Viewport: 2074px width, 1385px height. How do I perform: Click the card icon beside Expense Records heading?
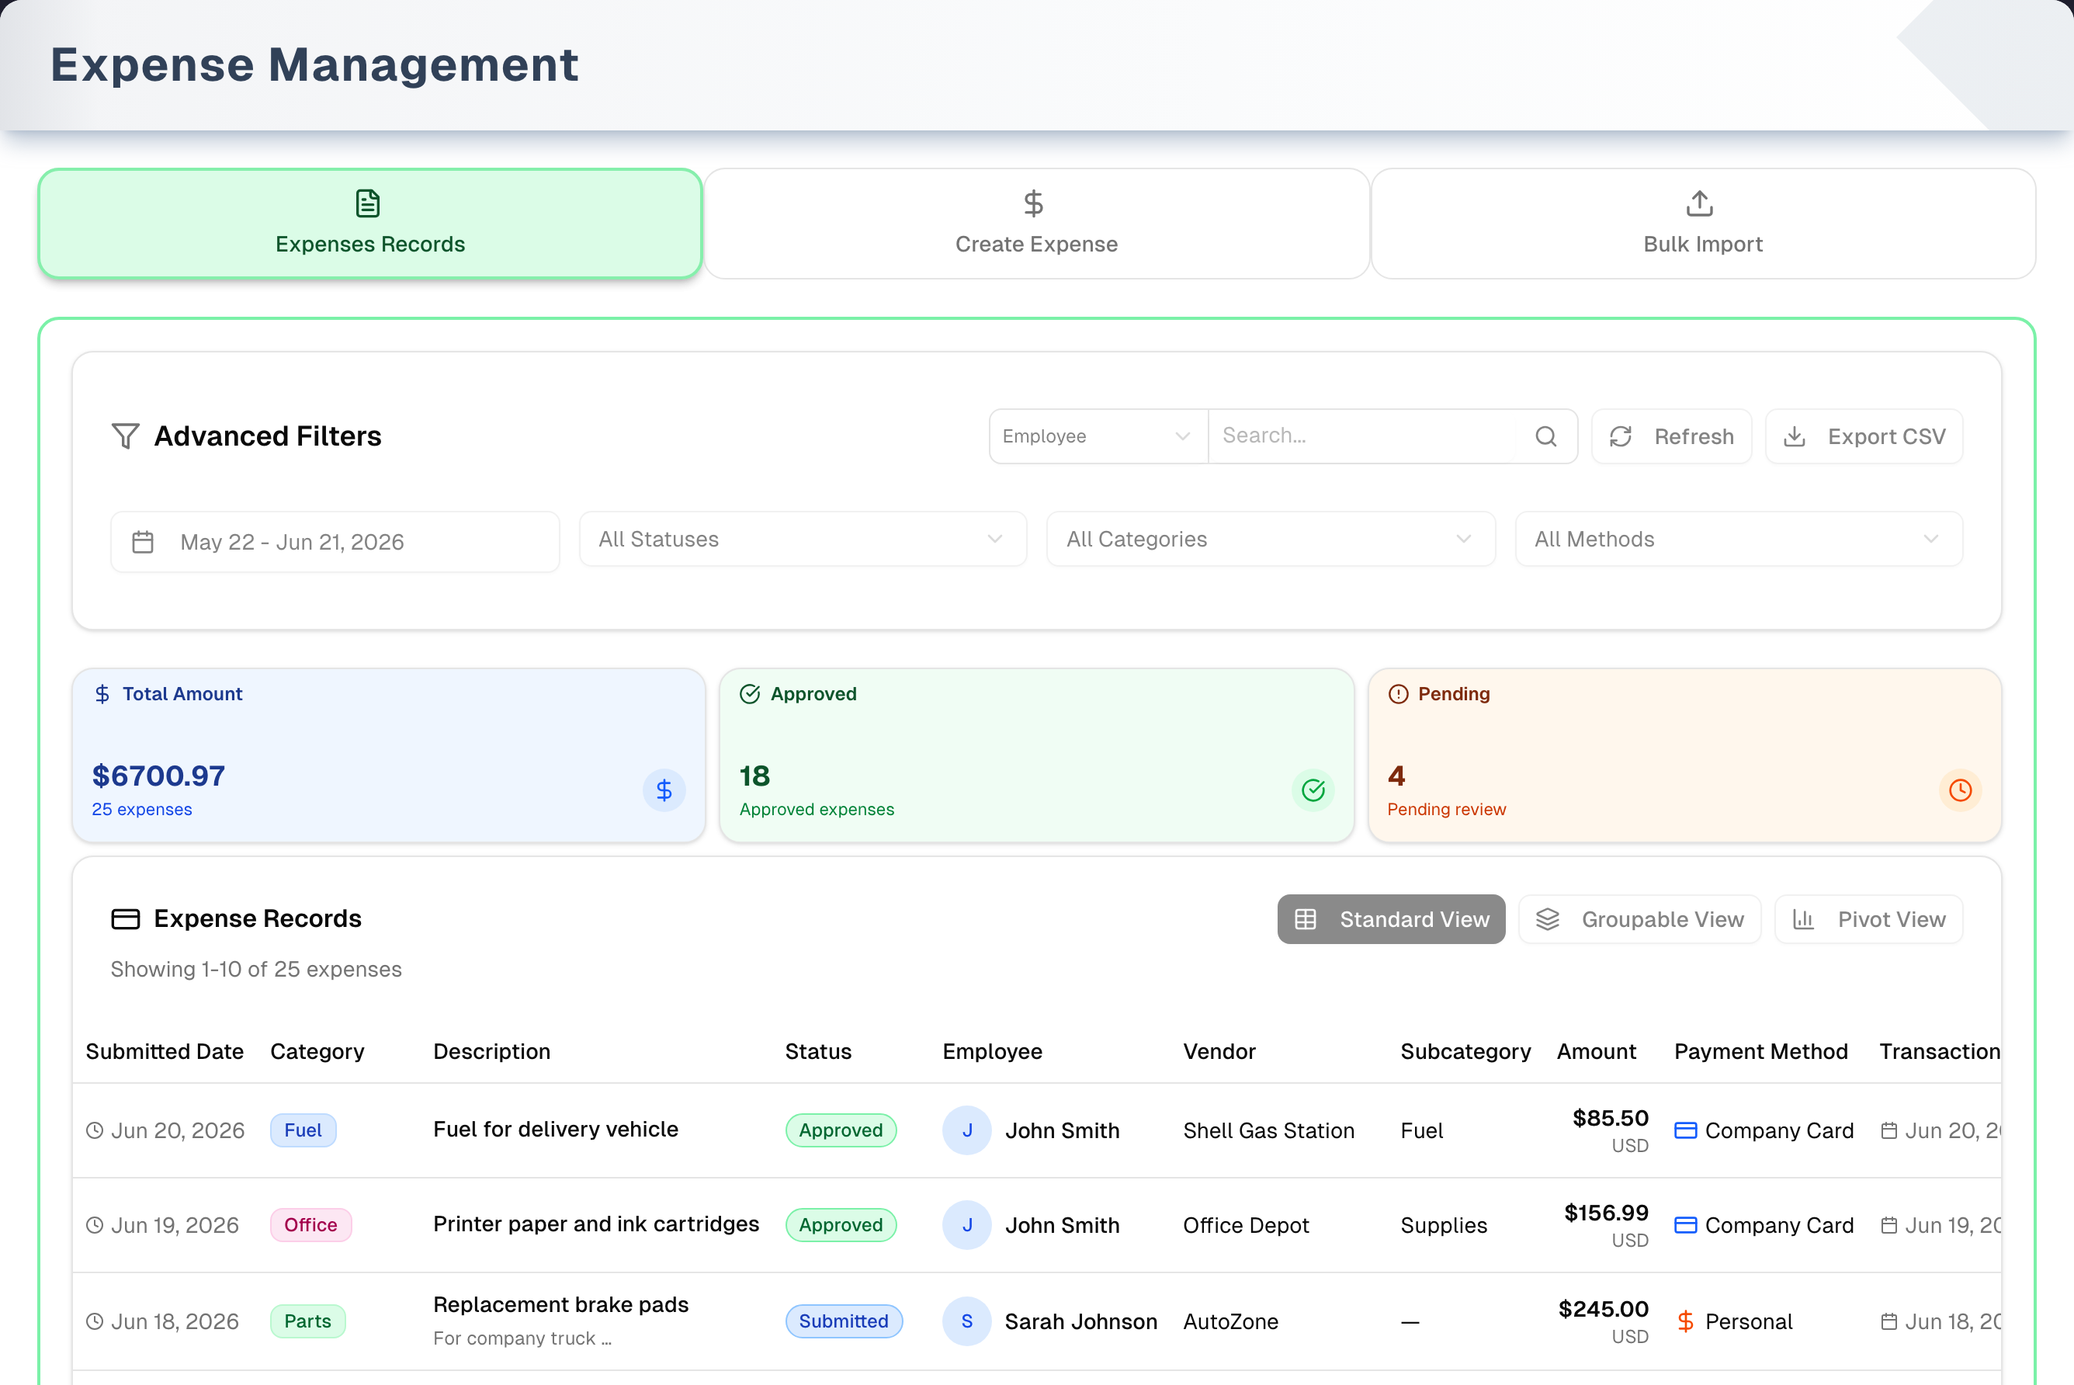click(x=126, y=918)
